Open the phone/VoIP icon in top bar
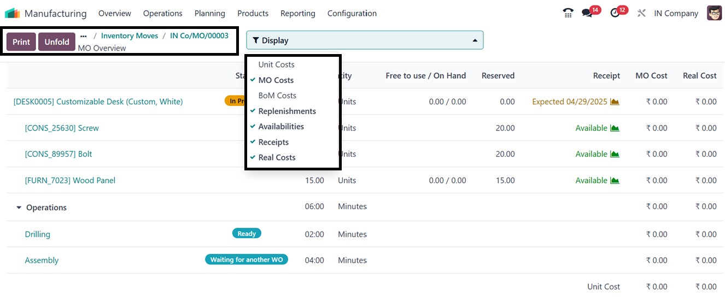This screenshot has width=725, height=302. coord(568,13)
